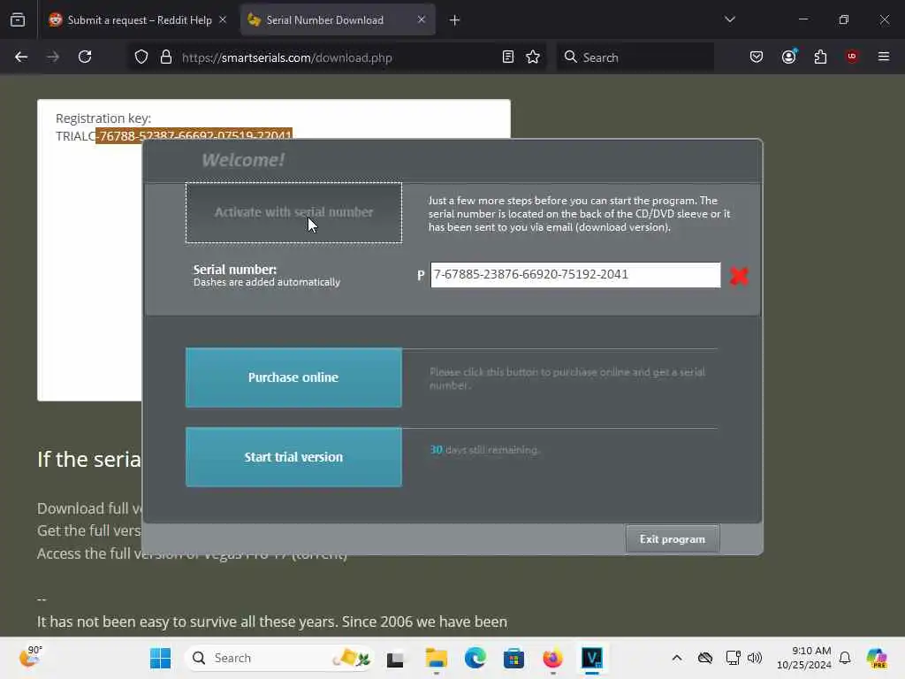Open the Firefox application menu
This screenshot has width=905, height=679.
(884, 57)
